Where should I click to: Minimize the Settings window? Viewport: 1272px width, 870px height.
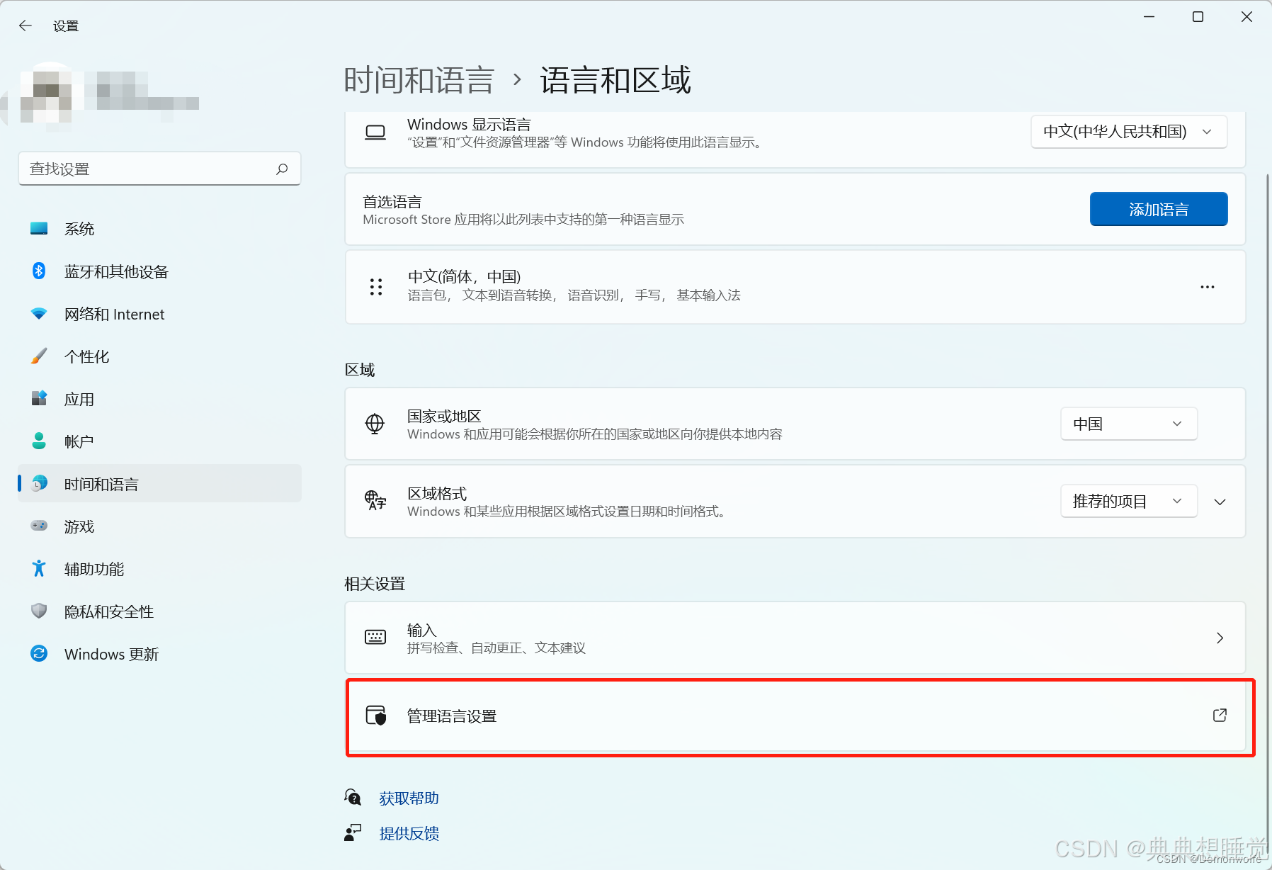coord(1149,17)
